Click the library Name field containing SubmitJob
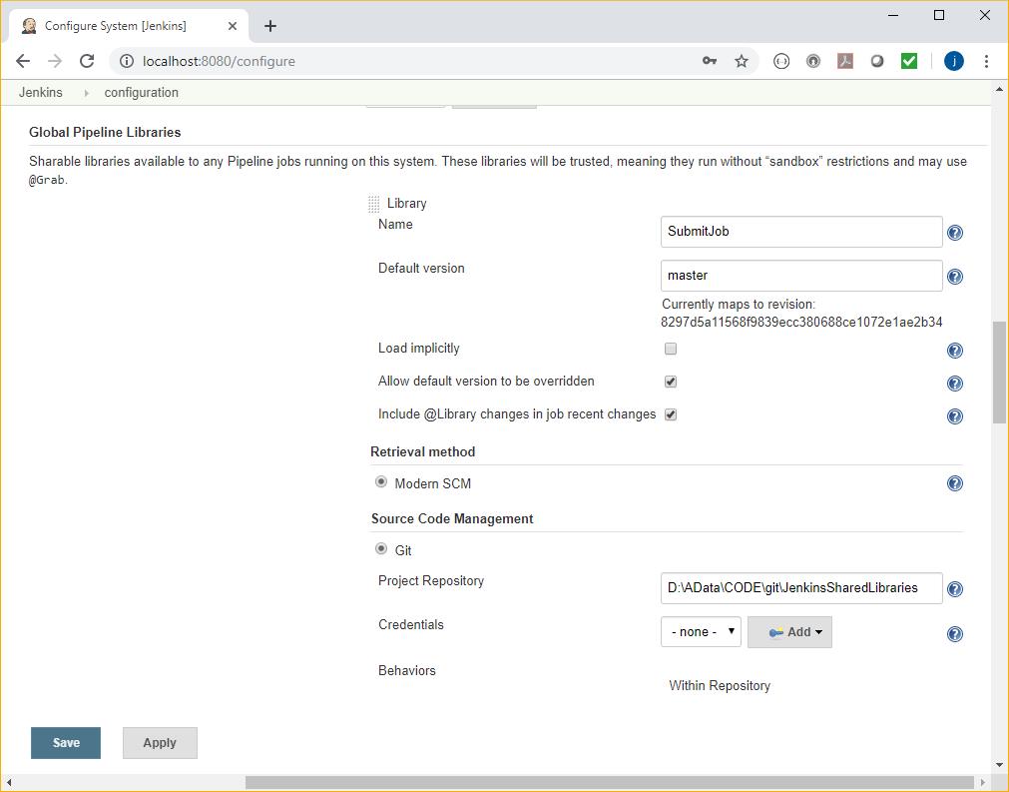The image size is (1009, 792). [x=801, y=232]
